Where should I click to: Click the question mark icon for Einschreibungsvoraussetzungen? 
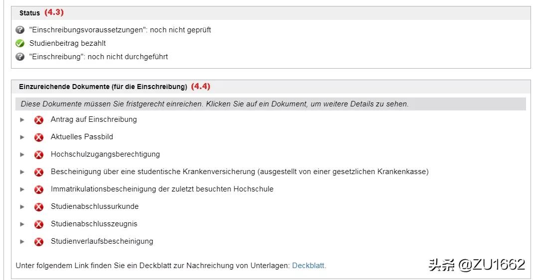[x=20, y=30]
